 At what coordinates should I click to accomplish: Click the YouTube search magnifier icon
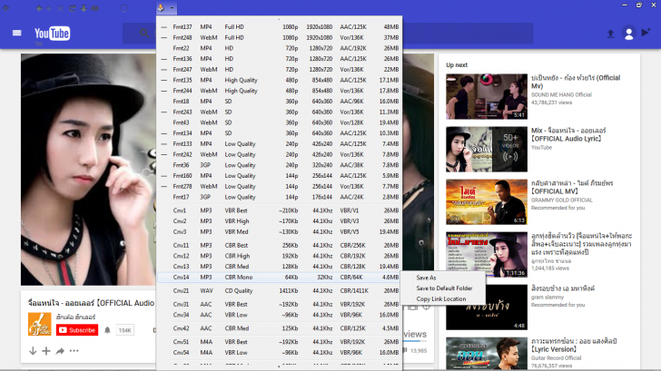[144, 34]
